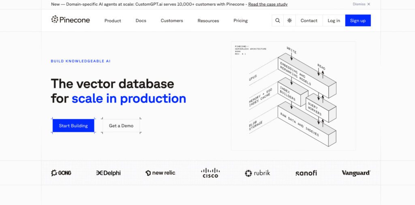
Task: Click the "QUERY WORKERS" diagram block
Action: point(321,108)
